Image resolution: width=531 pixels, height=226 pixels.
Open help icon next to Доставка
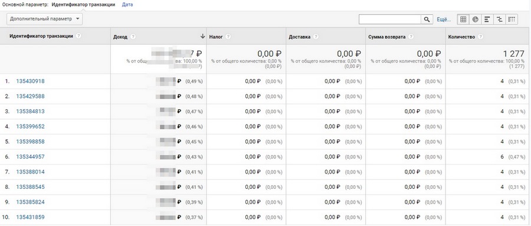click(x=316, y=37)
